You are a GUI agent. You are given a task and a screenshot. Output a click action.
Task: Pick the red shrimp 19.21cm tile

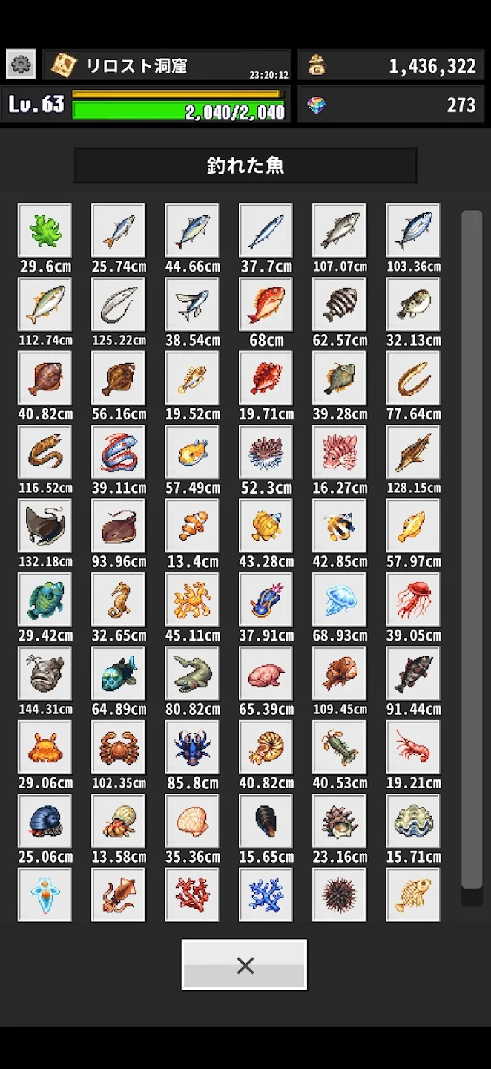click(413, 747)
